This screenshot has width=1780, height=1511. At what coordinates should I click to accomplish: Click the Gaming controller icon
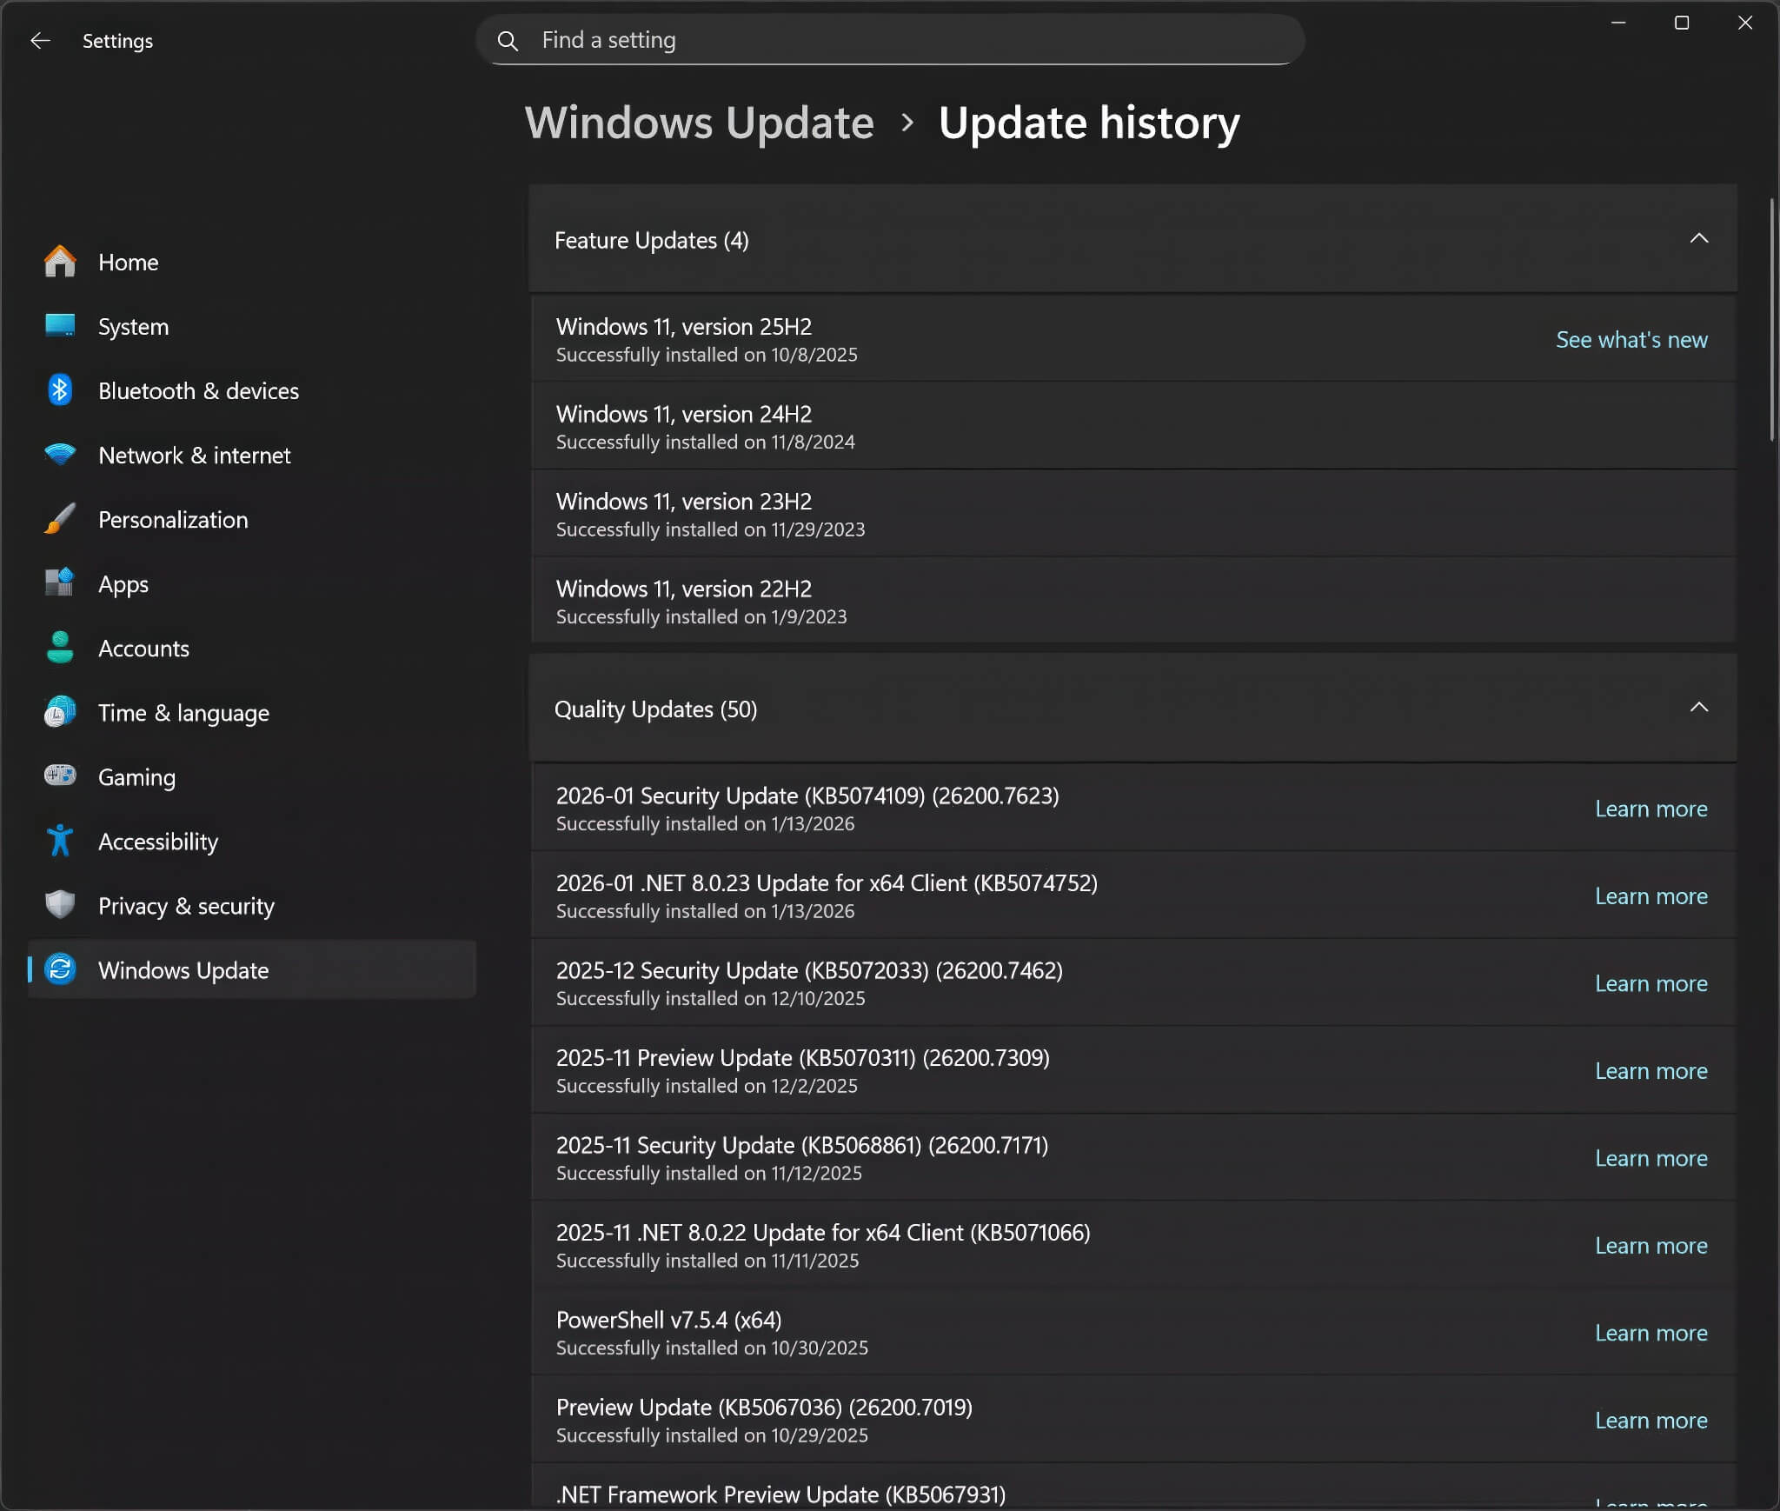pyautogui.click(x=60, y=776)
